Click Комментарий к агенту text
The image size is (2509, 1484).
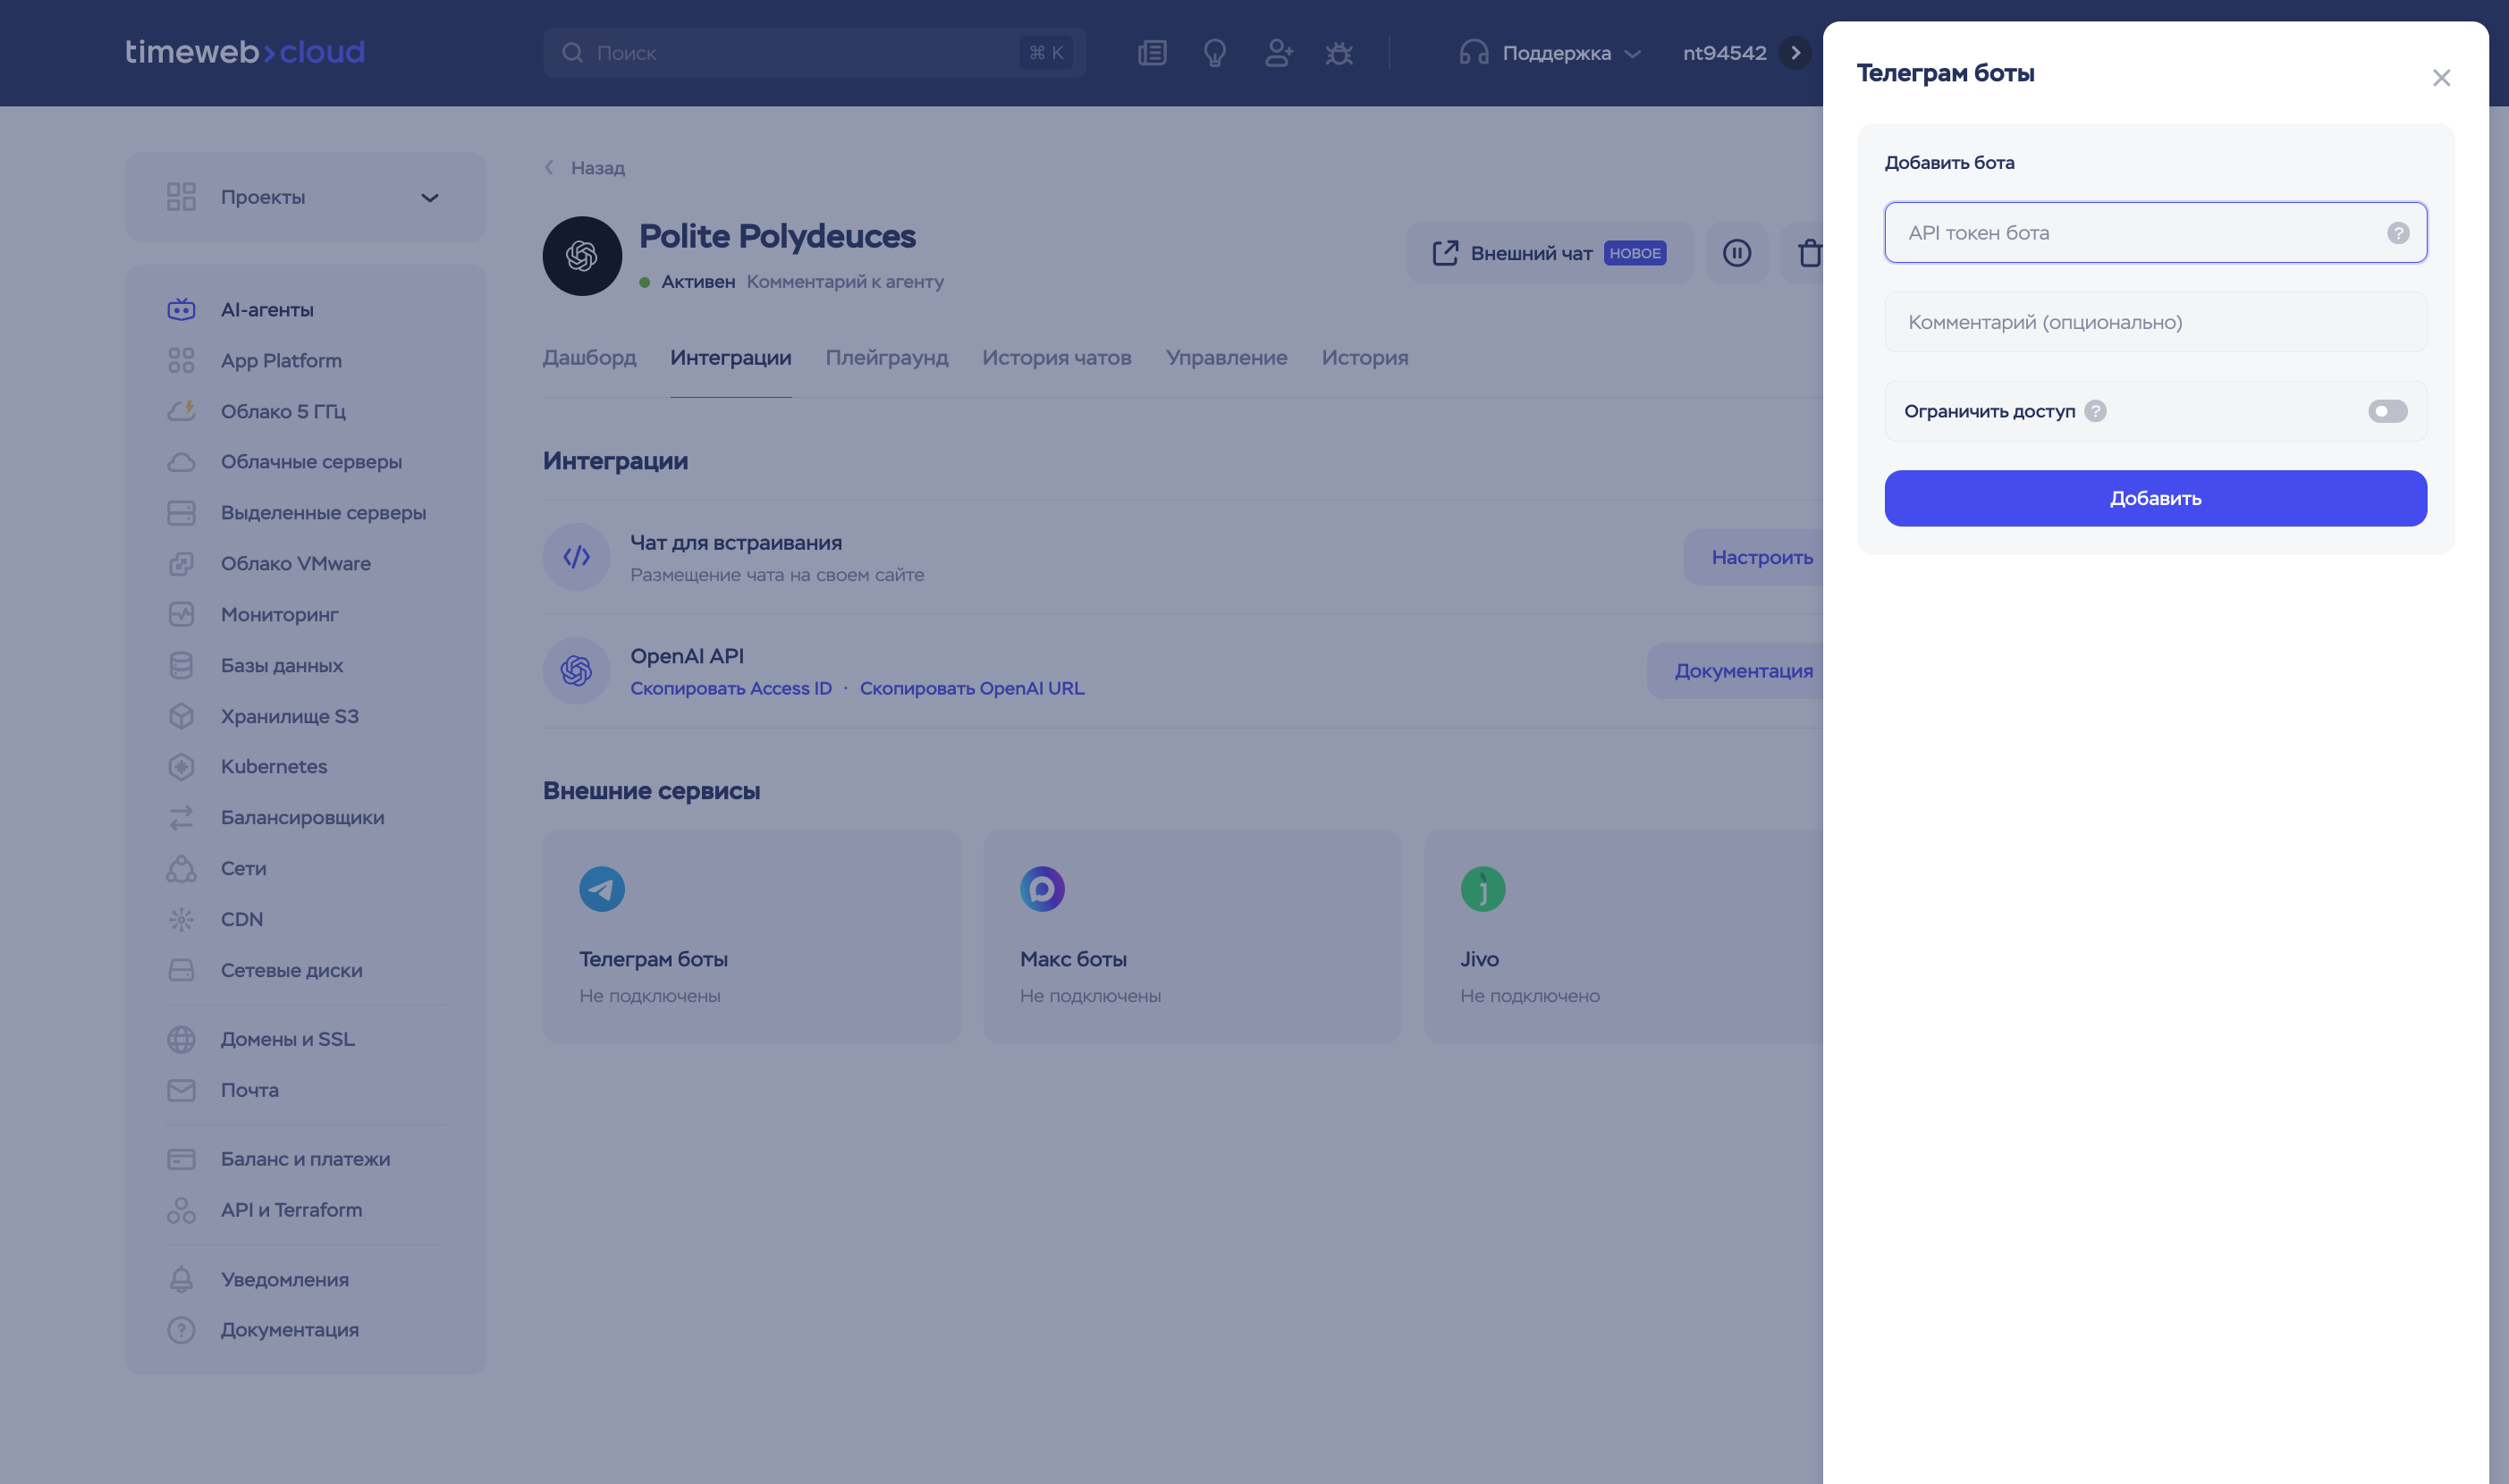pyautogui.click(x=845, y=282)
